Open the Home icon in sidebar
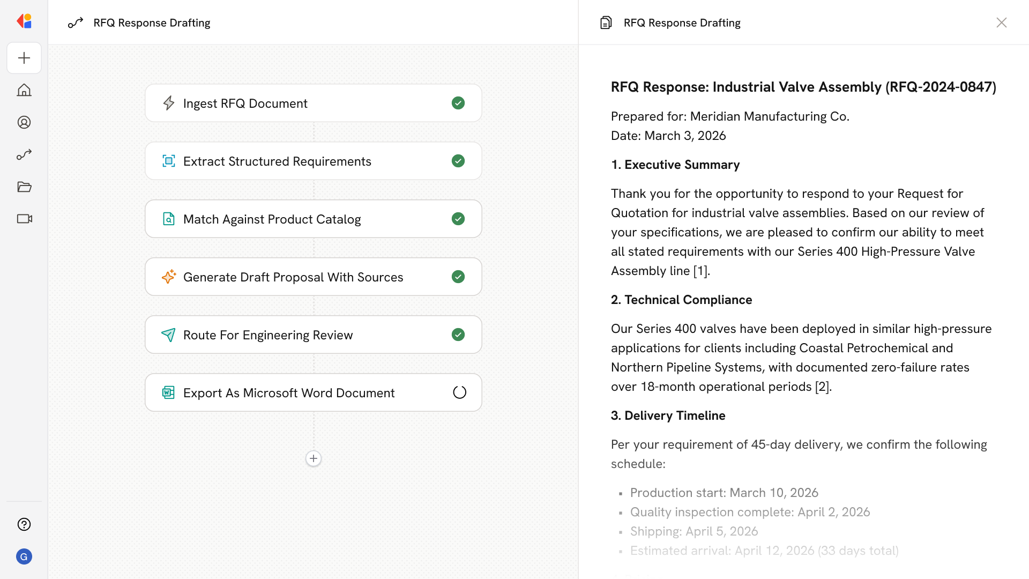The width and height of the screenshot is (1029, 579). click(24, 90)
